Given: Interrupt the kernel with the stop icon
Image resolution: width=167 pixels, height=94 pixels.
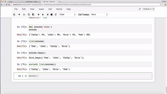Looking at the screenshot, I should pyautogui.click(x=52, y=15).
